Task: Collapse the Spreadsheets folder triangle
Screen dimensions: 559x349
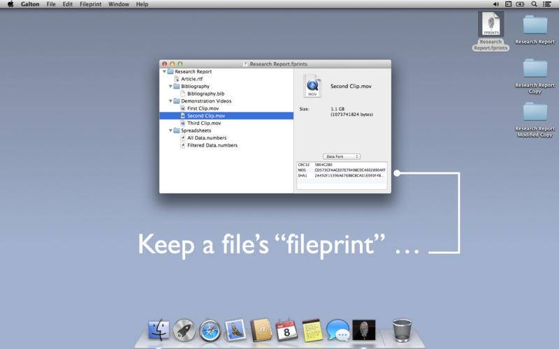Action: point(170,131)
